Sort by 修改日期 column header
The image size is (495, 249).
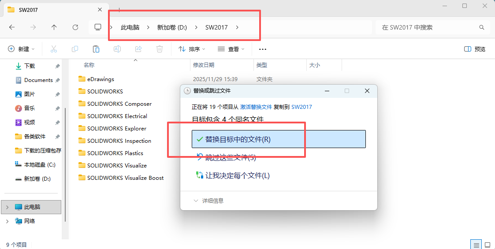[204, 65]
